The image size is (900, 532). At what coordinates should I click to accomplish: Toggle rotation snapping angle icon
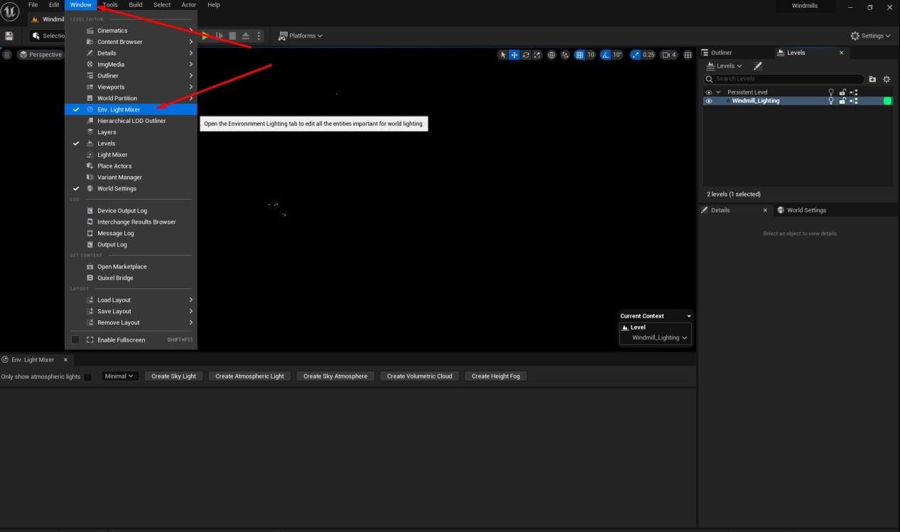point(605,55)
